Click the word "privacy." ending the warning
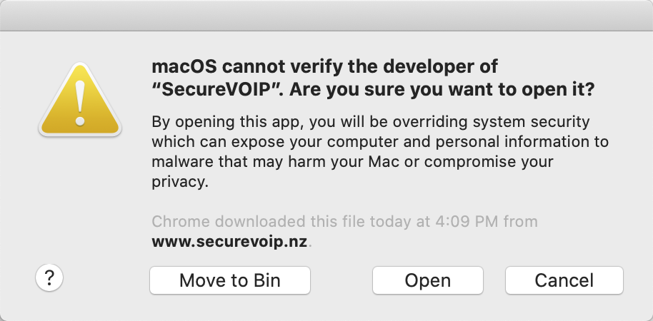 180,182
